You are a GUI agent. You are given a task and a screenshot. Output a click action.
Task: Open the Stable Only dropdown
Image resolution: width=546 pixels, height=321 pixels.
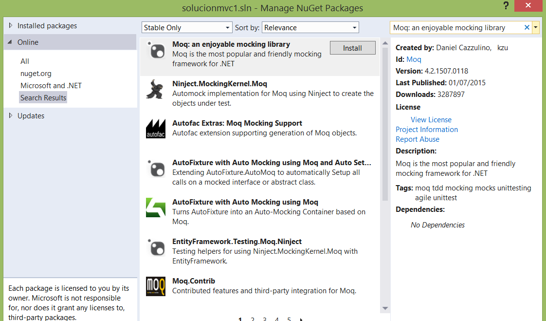tap(187, 28)
